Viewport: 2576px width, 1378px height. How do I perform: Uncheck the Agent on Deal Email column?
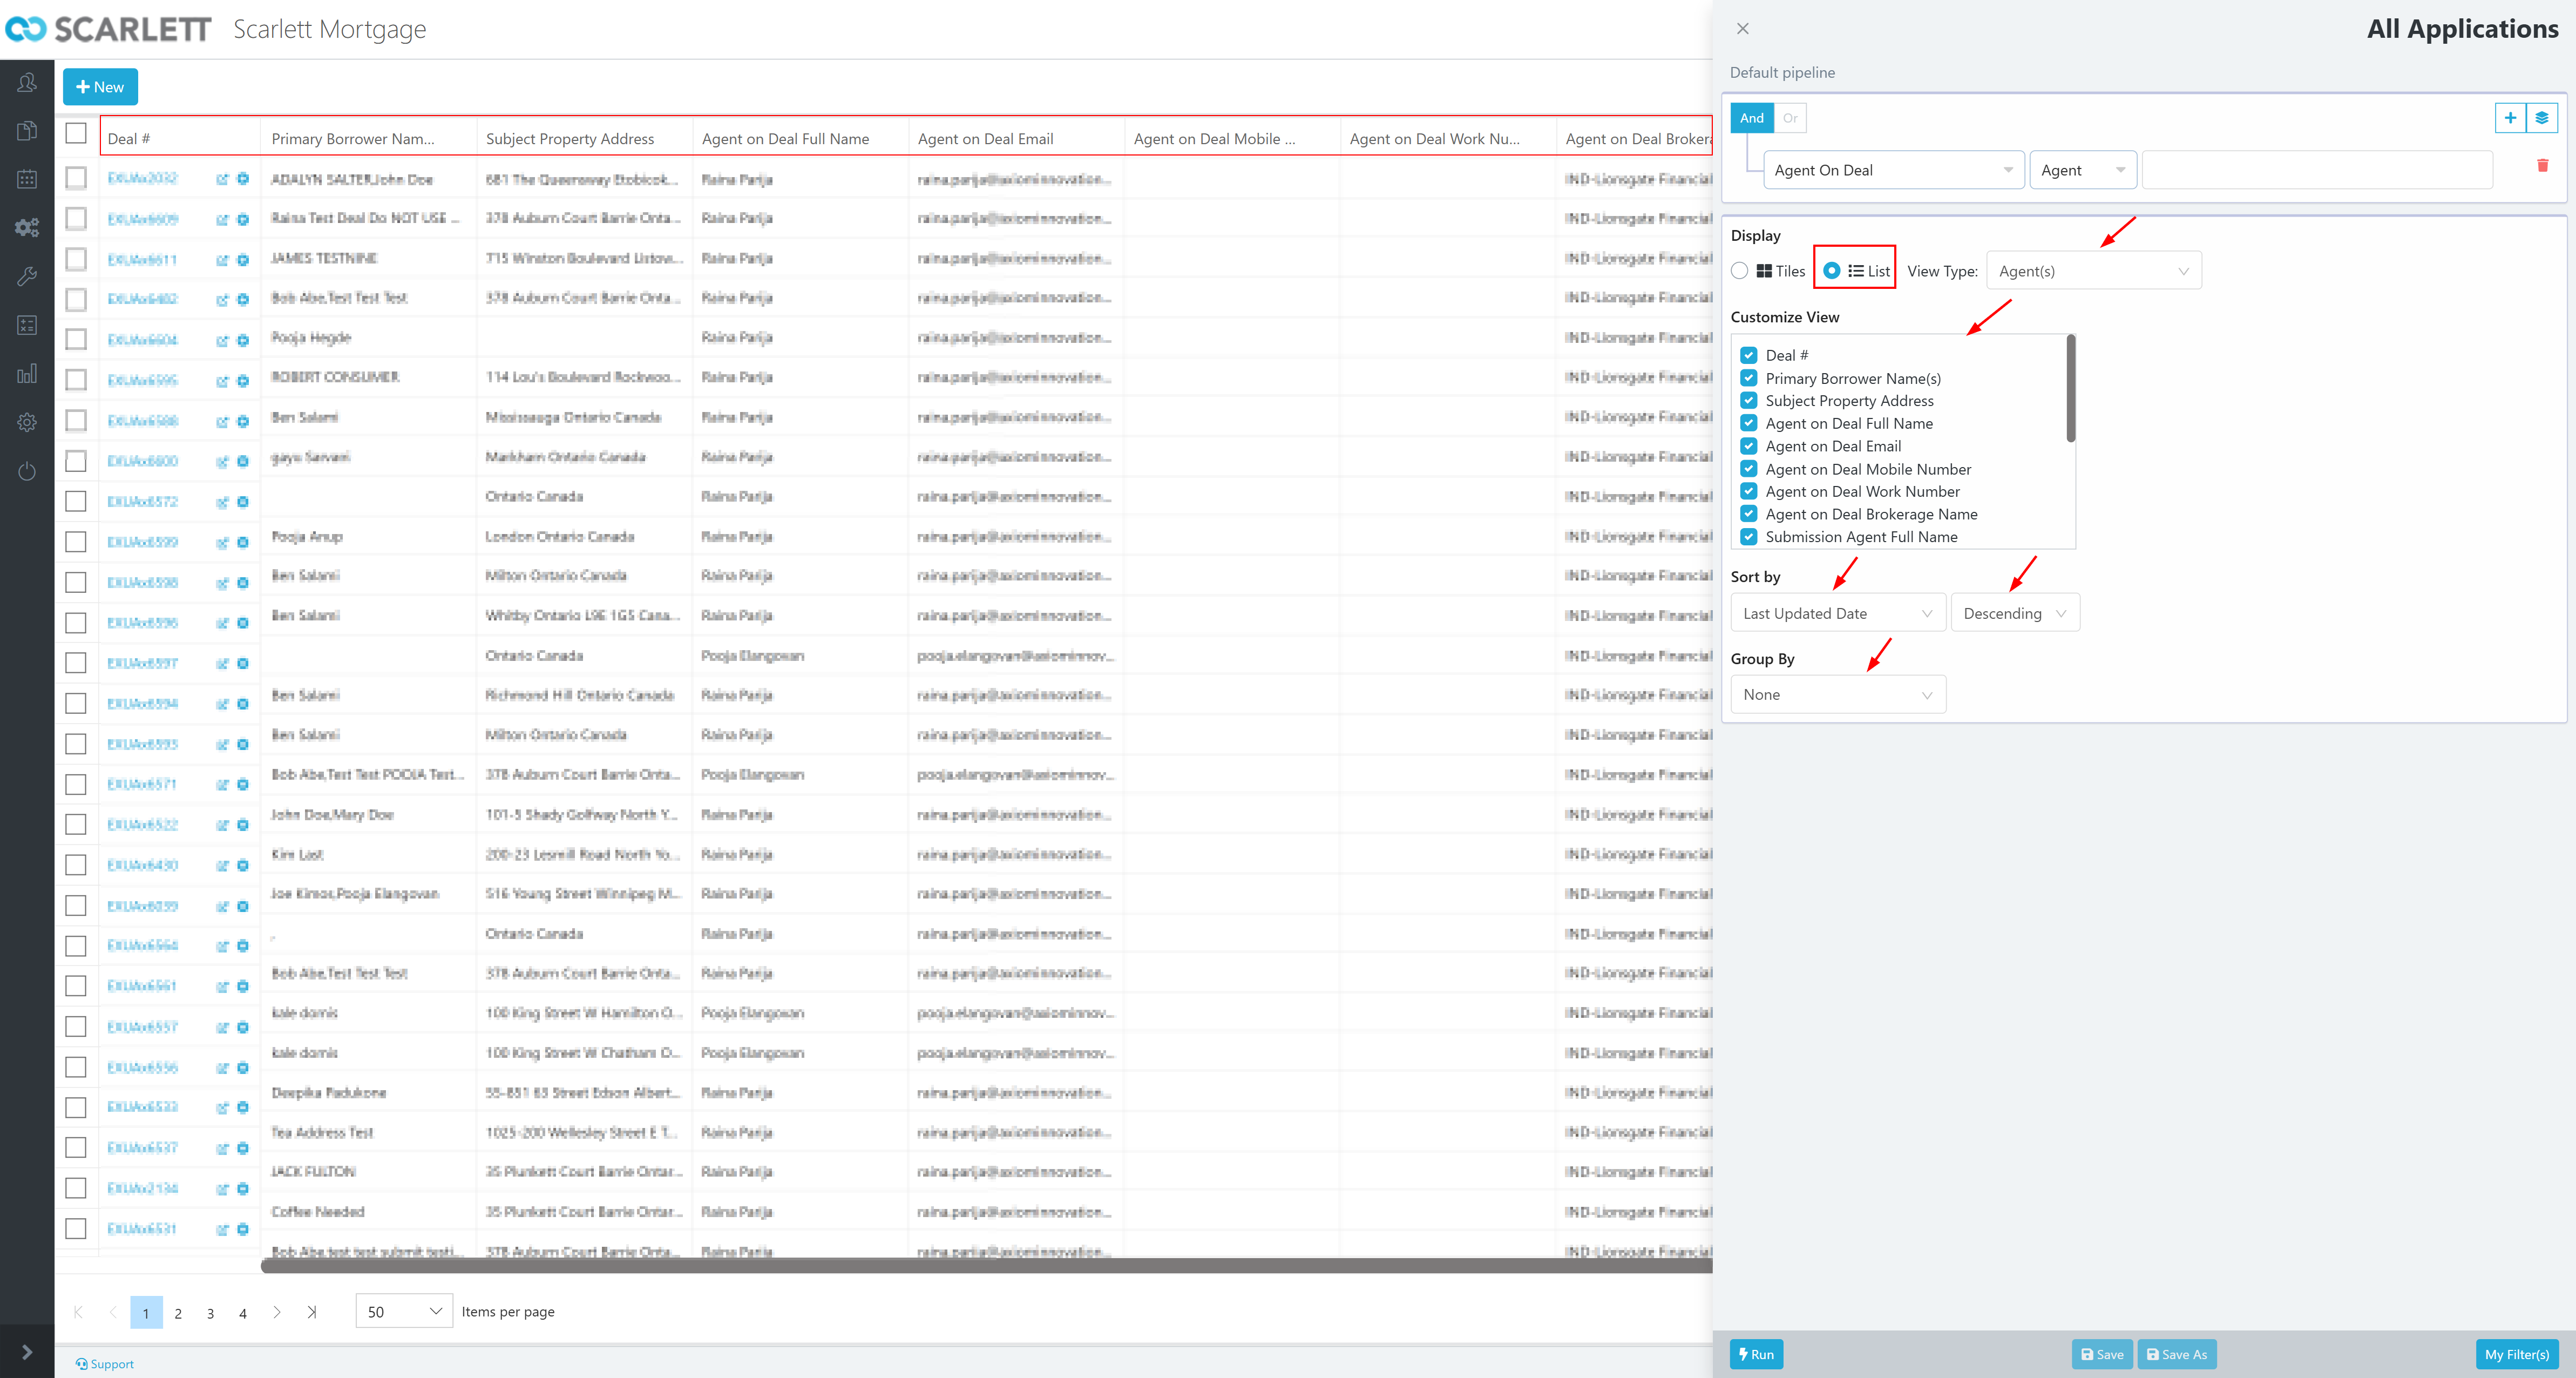pyautogui.click(x=1748, y=446)
